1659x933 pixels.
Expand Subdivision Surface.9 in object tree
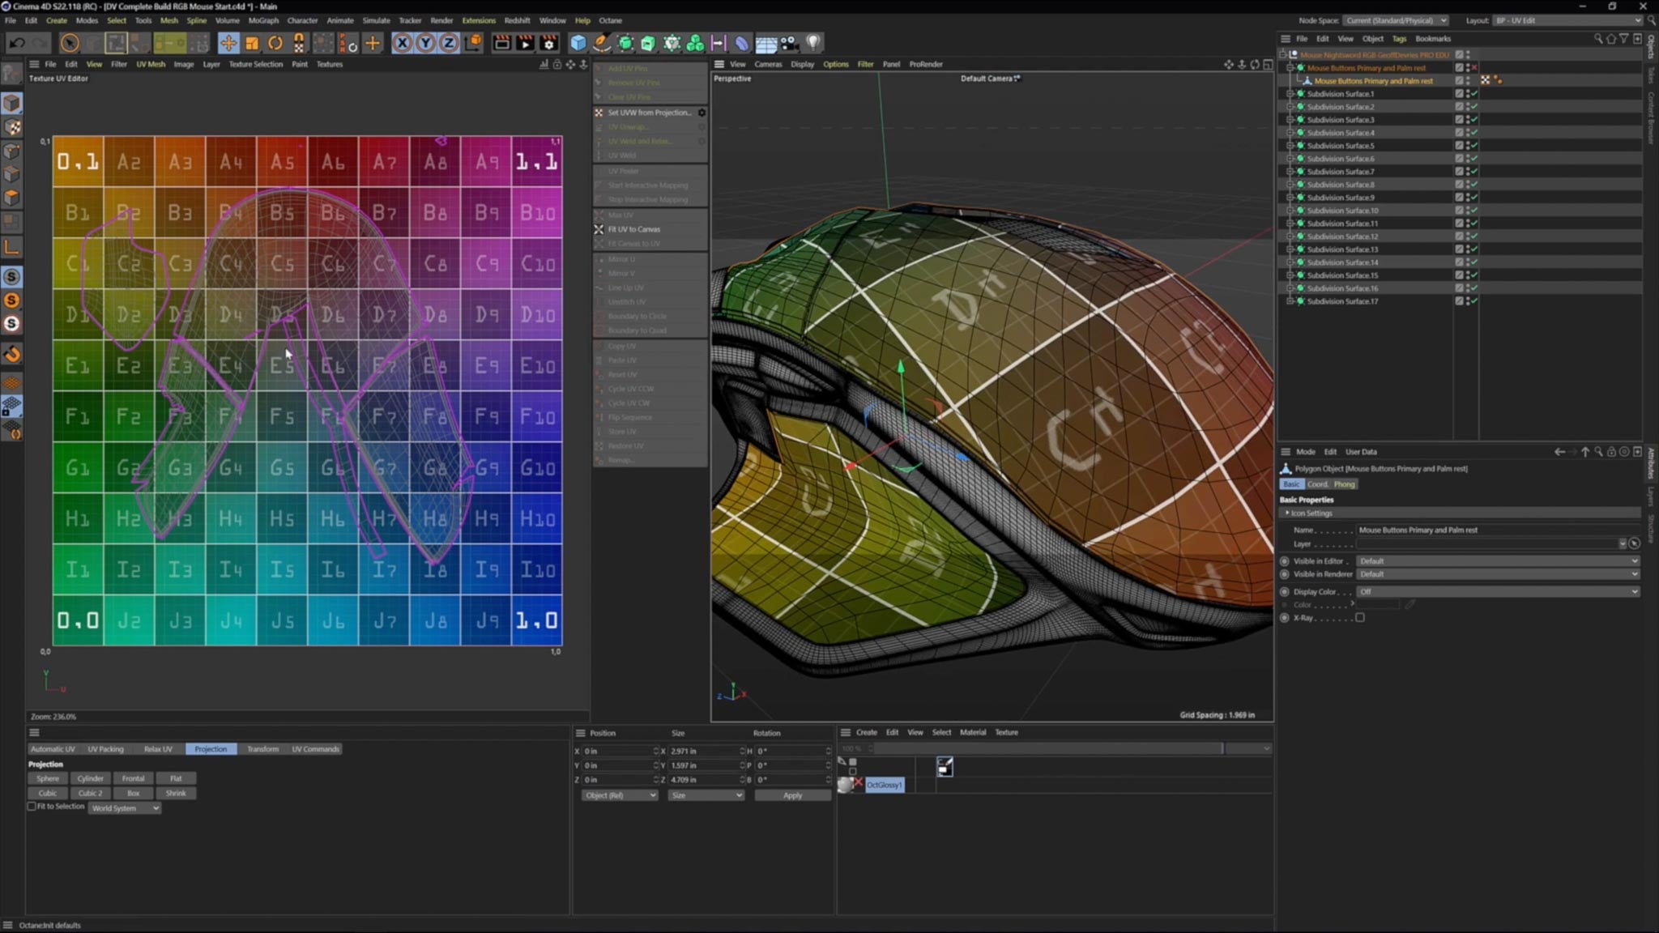(1290, 198)
